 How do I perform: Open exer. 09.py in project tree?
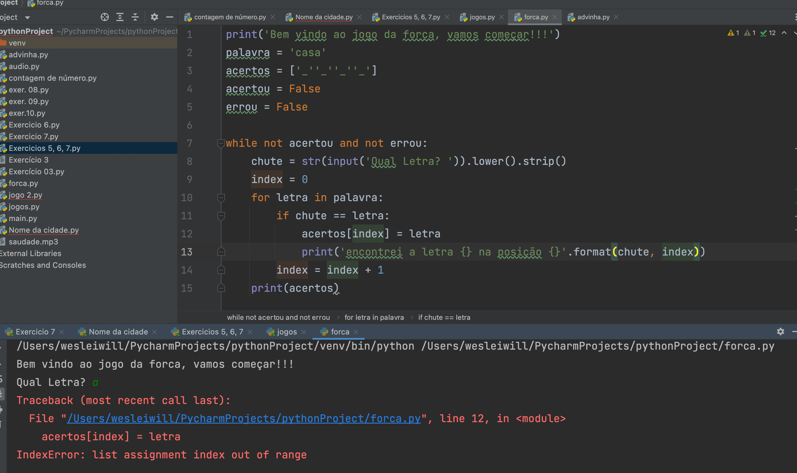point(29,101)
